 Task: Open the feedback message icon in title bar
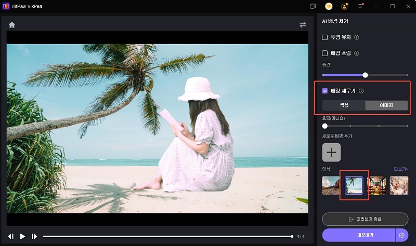[313, 6]
